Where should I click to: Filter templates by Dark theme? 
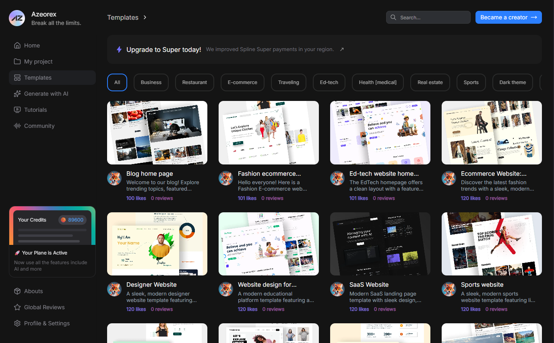[x=513, y=82]
